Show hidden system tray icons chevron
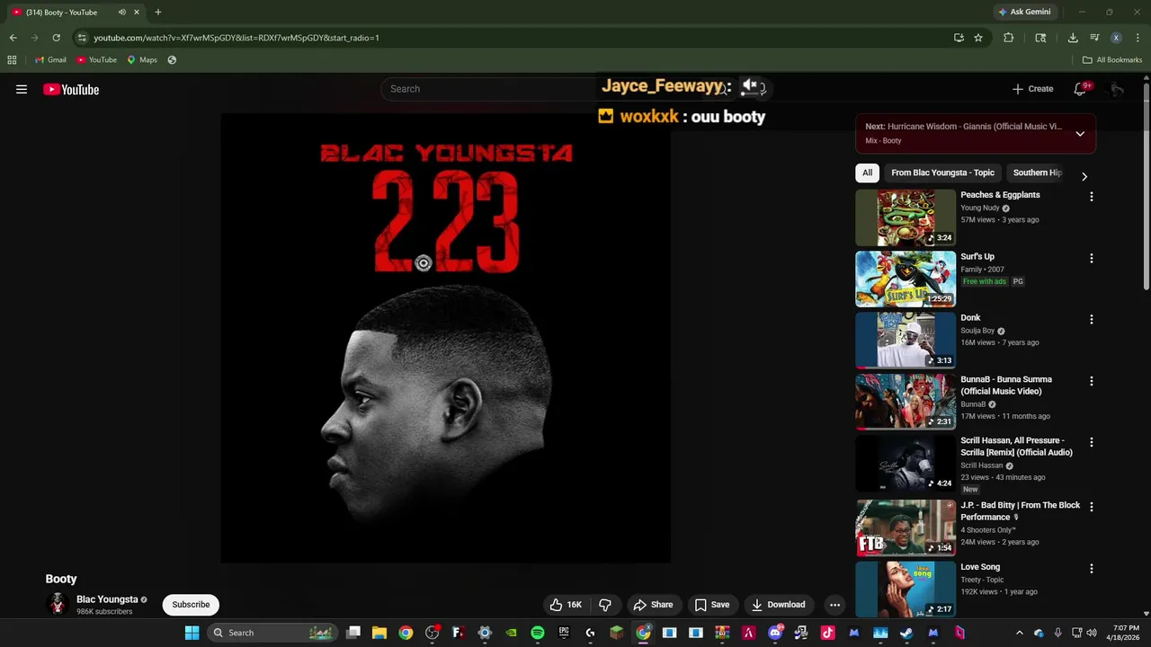The height and width of the screenshot is (647, 1151). click(x=1019, y=633)
